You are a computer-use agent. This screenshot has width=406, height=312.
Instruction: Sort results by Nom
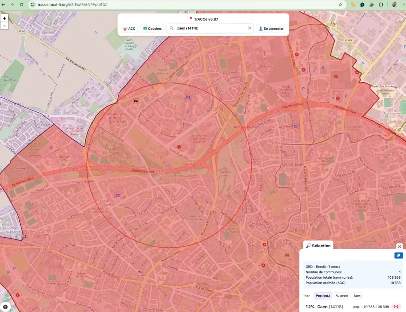click(357, 296)
